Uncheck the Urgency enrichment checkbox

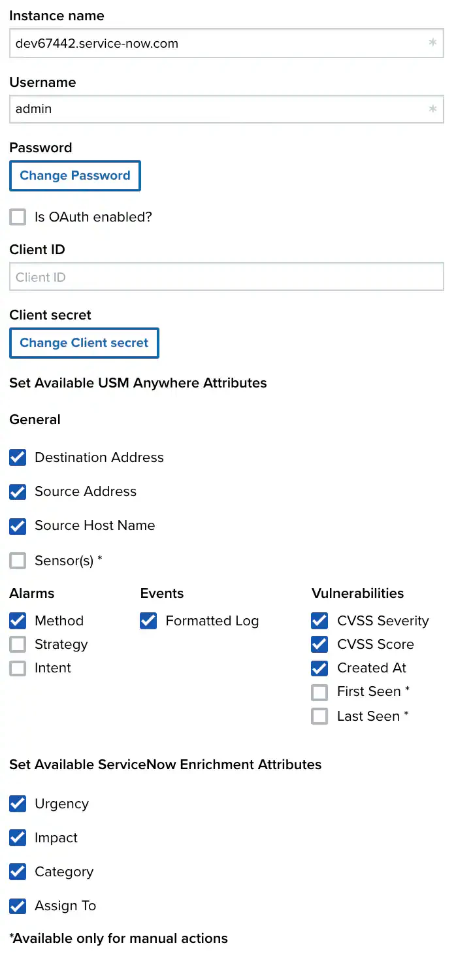tap(18, 804)
